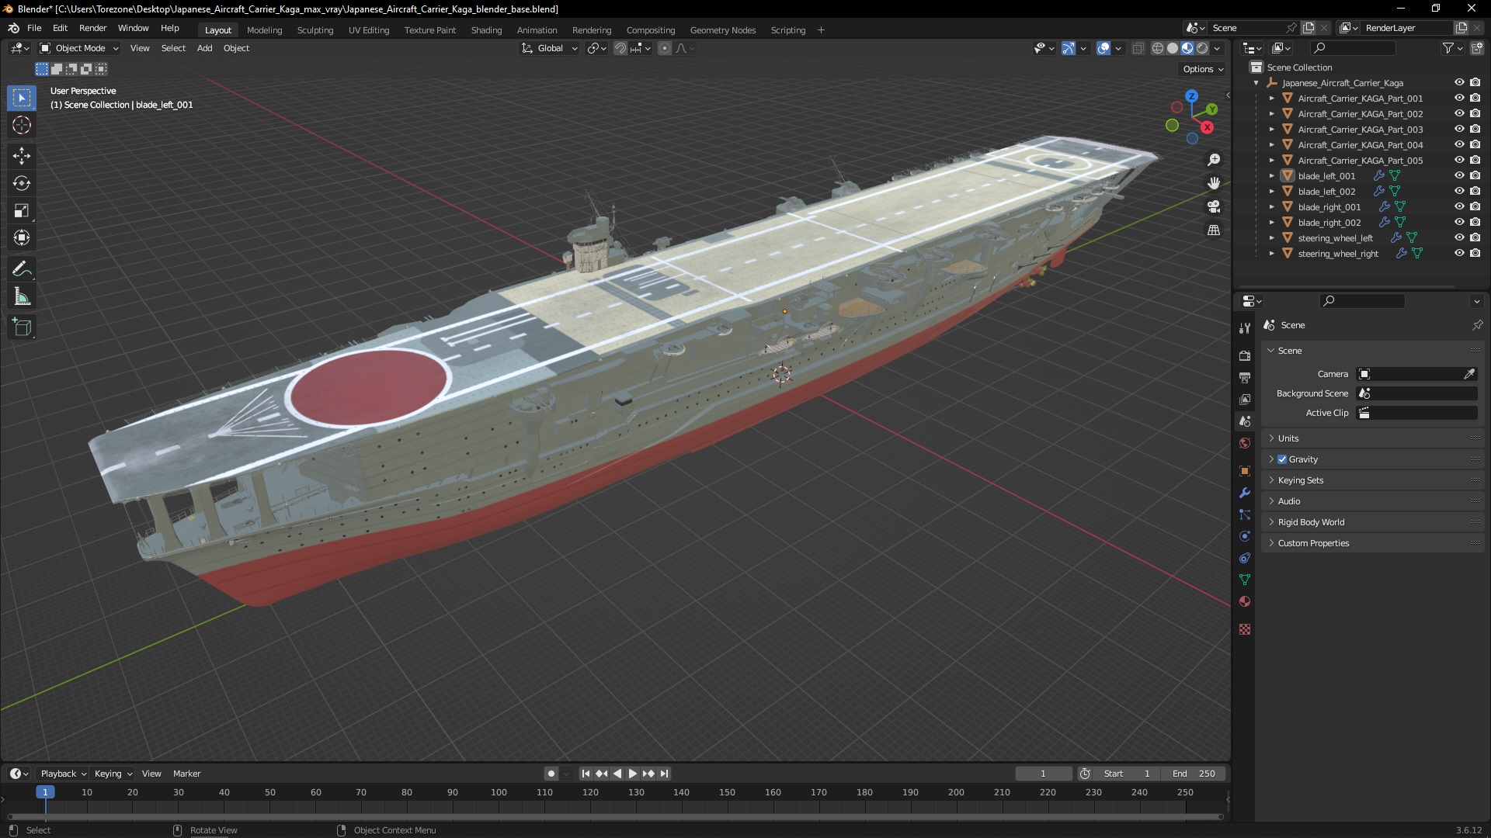This screenshot has width=1491, height=838.
Task: Hide blade_right_002 in viewport
Action: click(x=1459, y=222)
